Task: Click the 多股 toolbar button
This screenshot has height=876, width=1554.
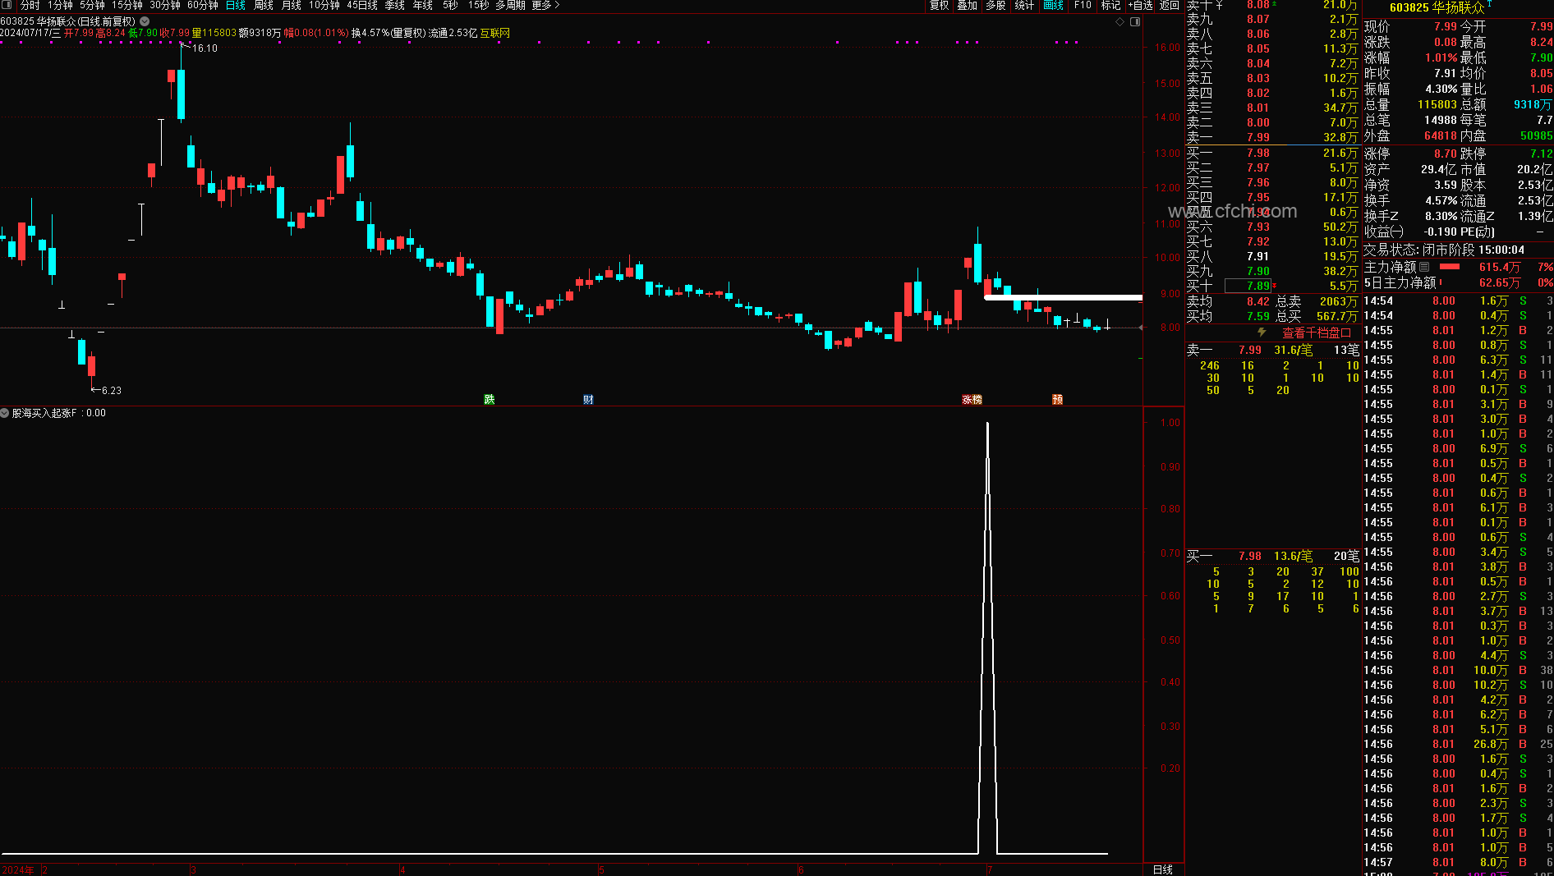Action: click(x=996, y=5)
